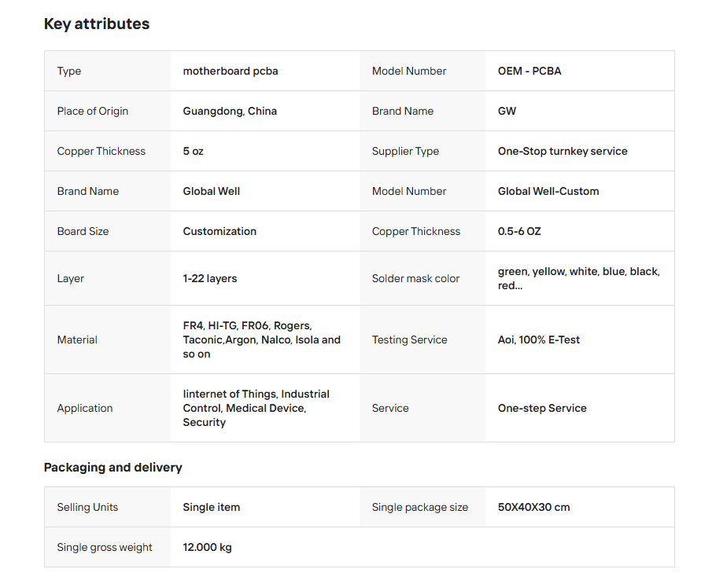The width and height of the screenshot is (701, 580).
Task: Click the Material value starting with FR4
Action: pos(261,340)
